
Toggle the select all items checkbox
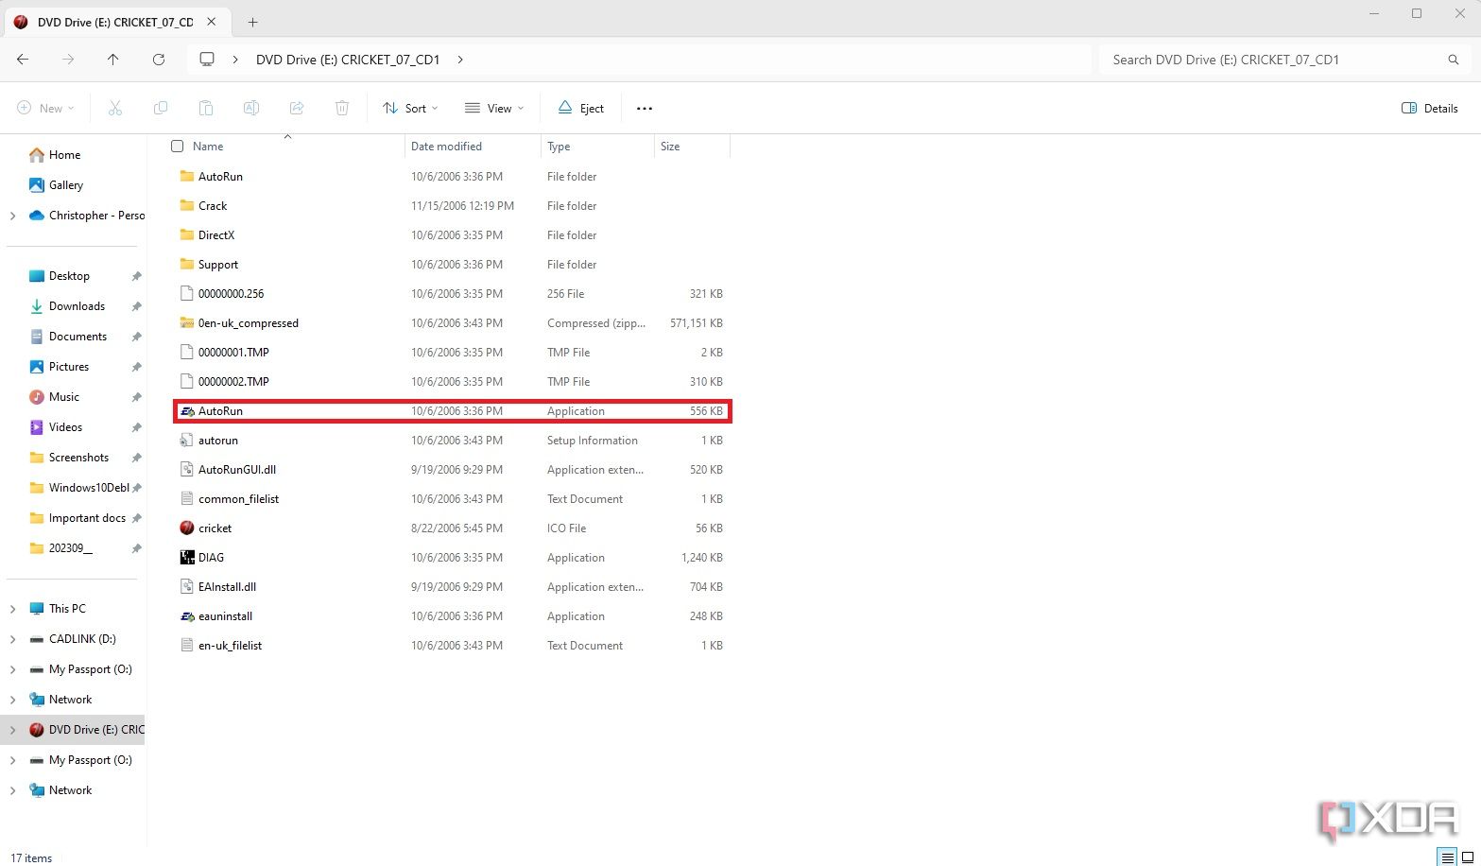(x=177, y=146)
